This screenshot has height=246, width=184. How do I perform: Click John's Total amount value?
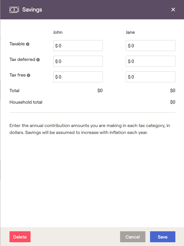tap(100, 91)
